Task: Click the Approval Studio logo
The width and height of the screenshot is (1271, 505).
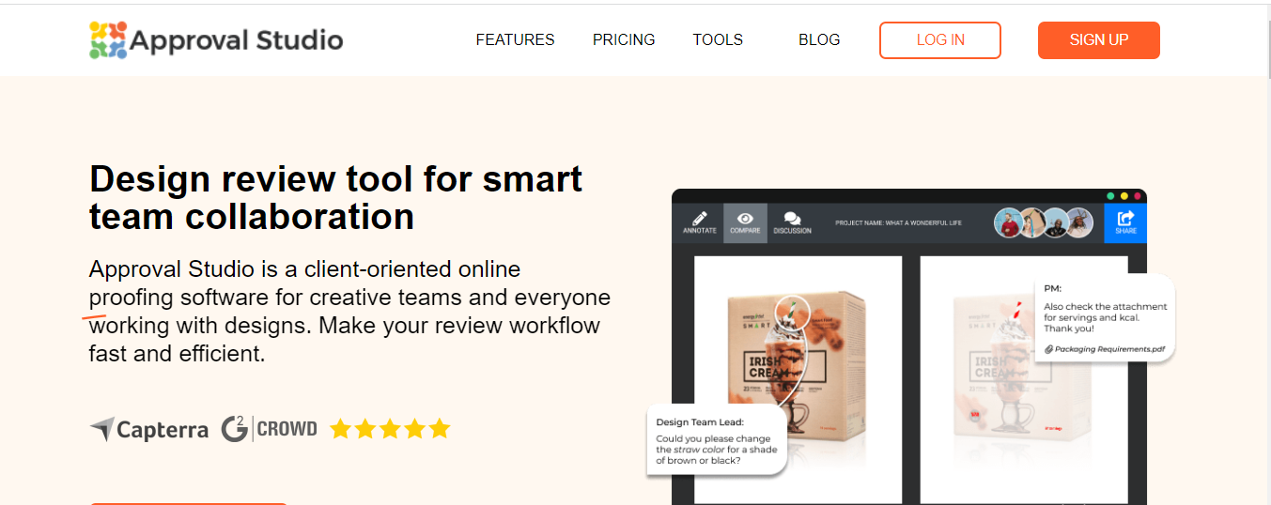Action: click(216, 40)
